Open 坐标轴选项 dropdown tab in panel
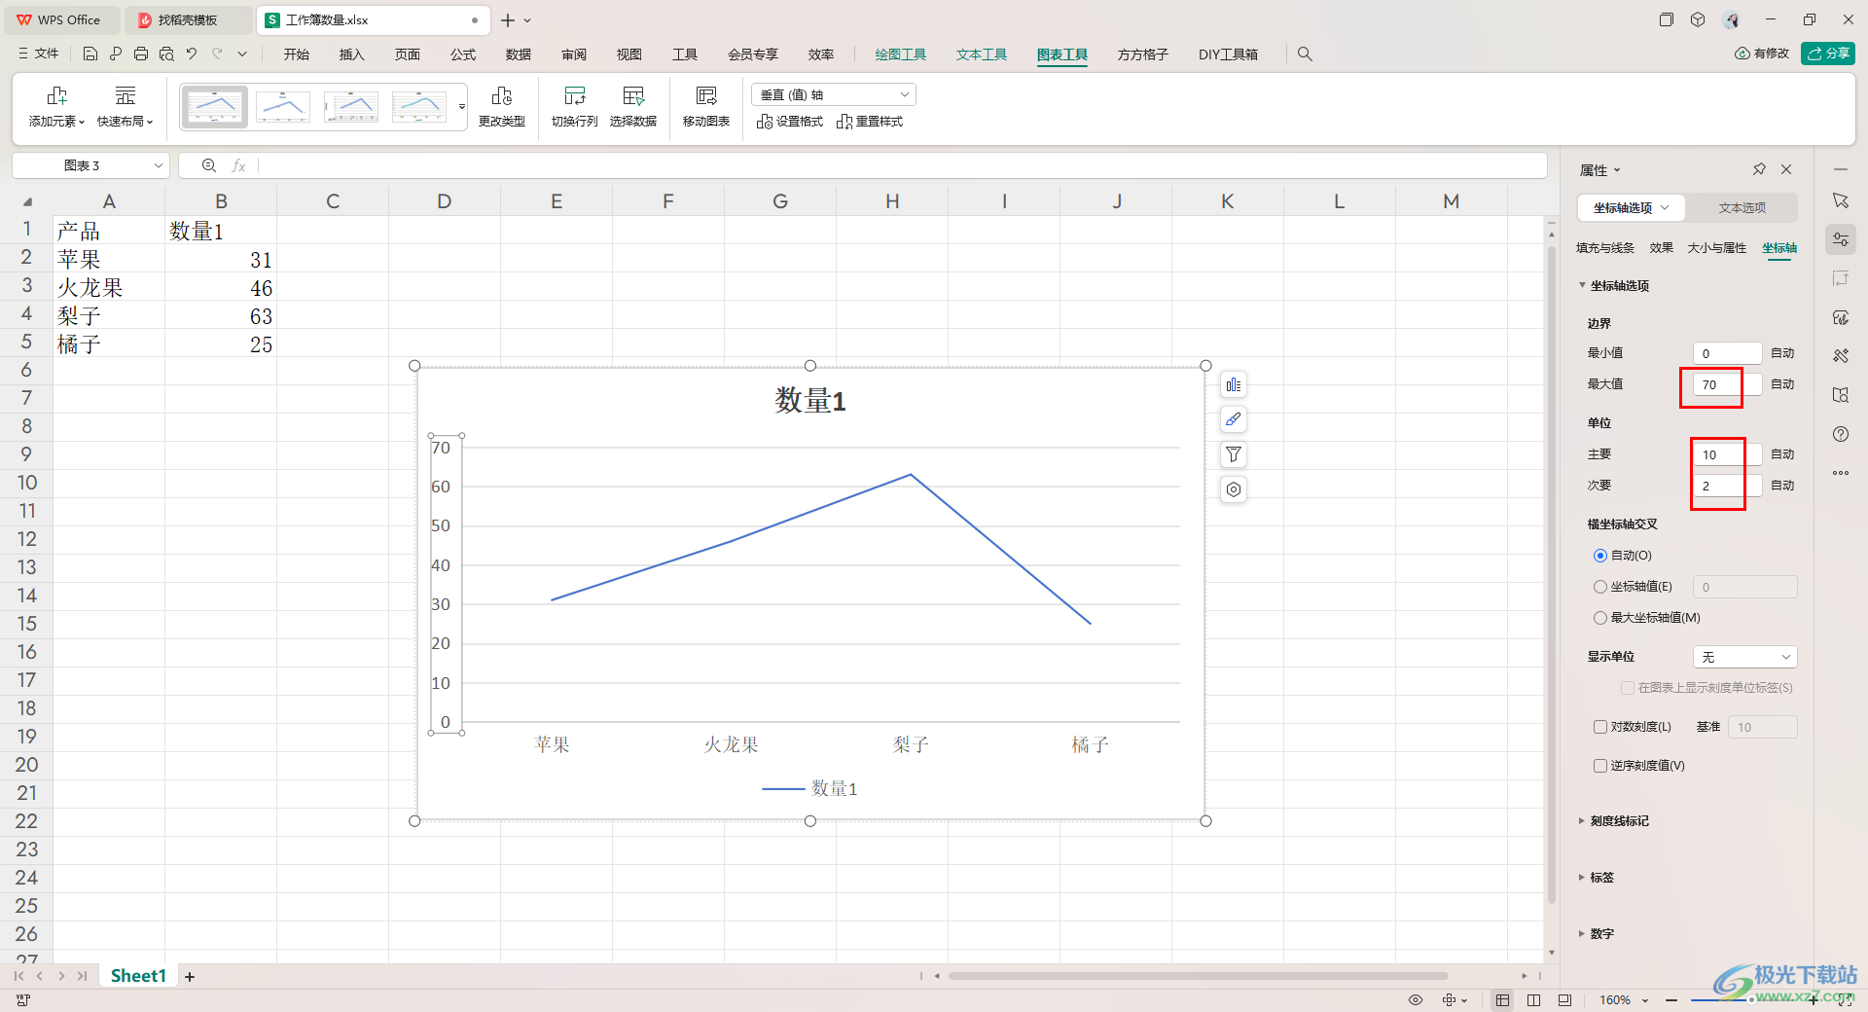Image resolution: width=1868 pixels, height=1012 pixels. click(1632, 207)
